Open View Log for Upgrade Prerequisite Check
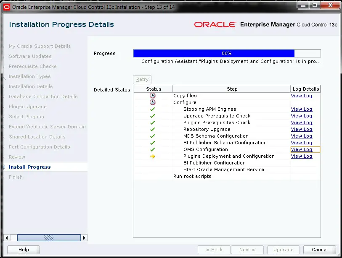This screenshot has height=258, width=342. pos(302,116)
